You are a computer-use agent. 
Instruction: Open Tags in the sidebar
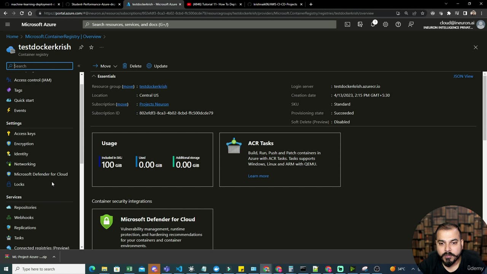pyautogui.click(x=18, y=90)
